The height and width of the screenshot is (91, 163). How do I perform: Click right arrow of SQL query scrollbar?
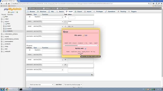coord(97,45)
